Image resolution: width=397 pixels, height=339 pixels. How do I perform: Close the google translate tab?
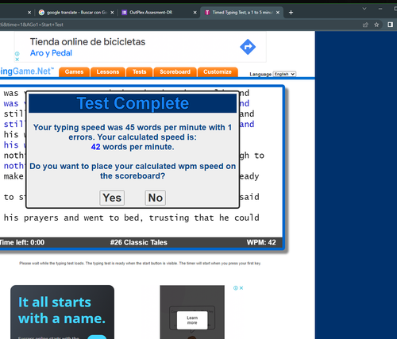point(112,13)
